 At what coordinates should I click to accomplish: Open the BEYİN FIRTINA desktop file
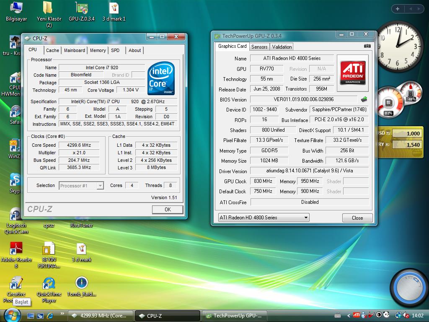[49, 255]
